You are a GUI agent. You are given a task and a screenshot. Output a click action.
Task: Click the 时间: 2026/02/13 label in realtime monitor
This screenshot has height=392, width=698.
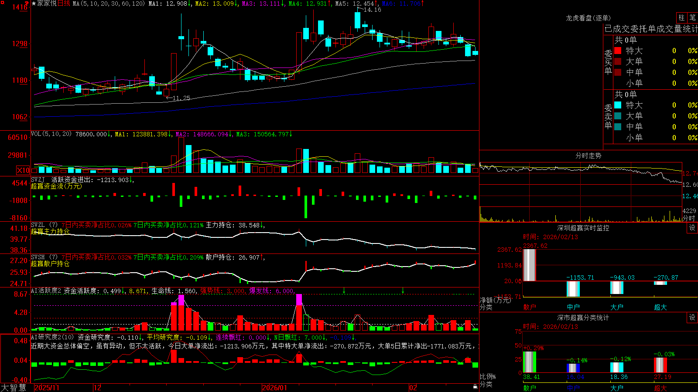[x=550, y=237]
